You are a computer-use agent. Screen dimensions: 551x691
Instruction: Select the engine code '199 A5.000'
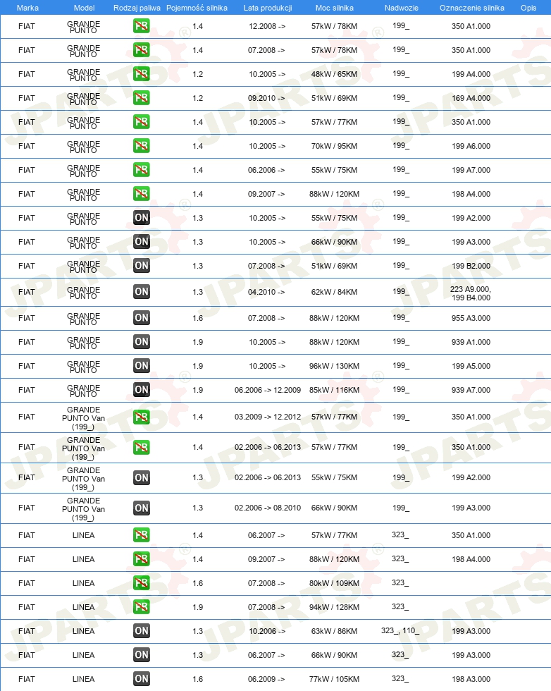[x=471, y=366]
